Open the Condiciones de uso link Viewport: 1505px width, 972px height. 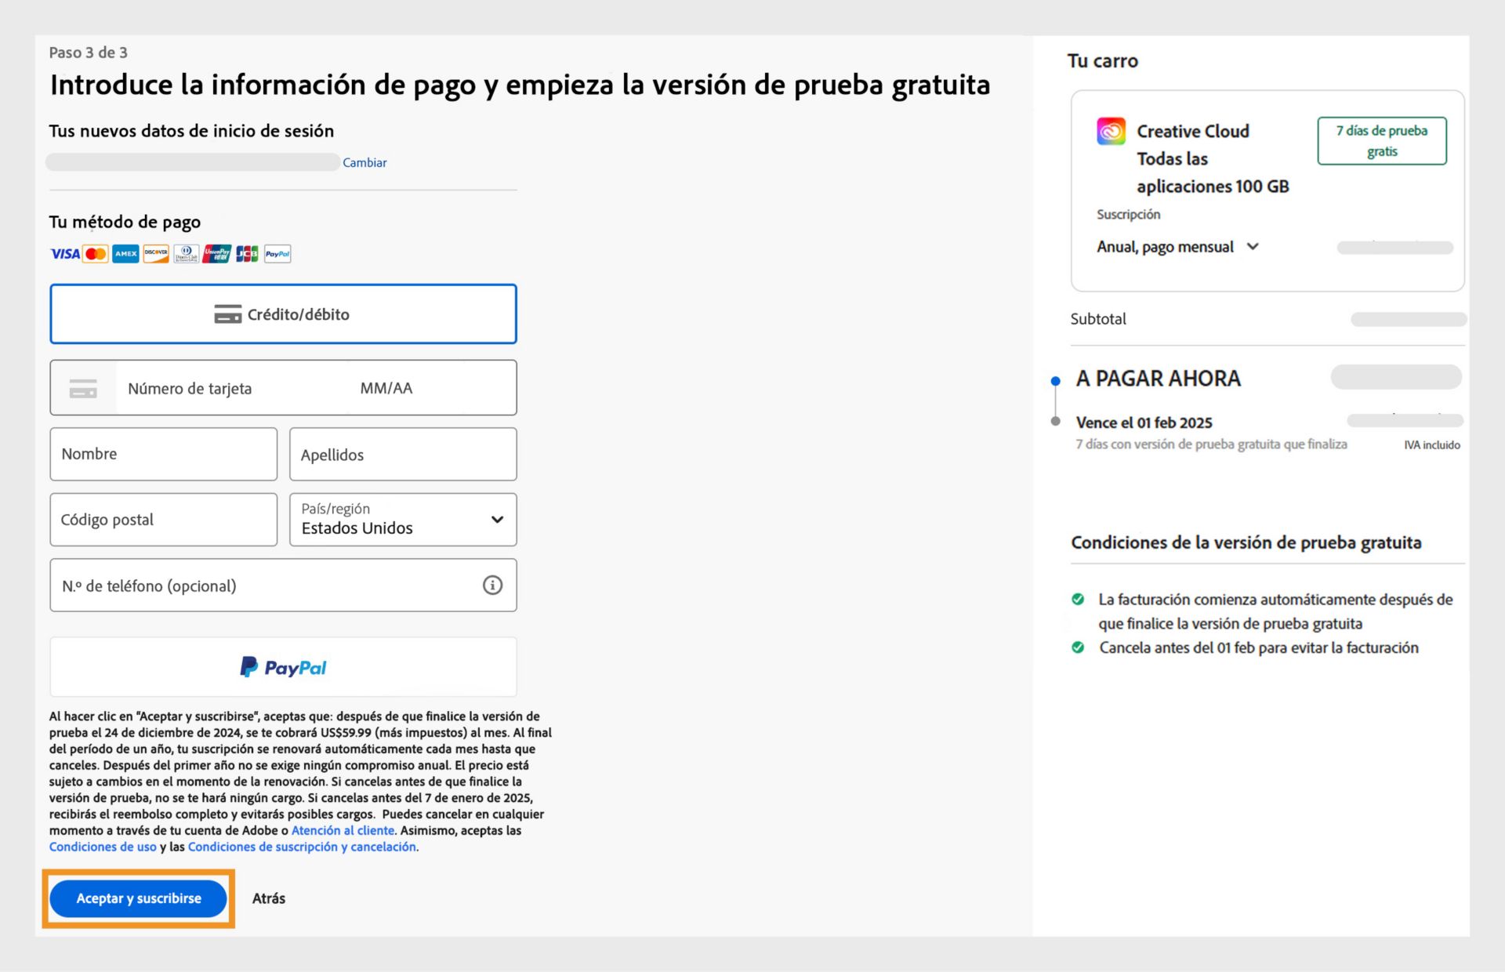click(x=103, y=847)
